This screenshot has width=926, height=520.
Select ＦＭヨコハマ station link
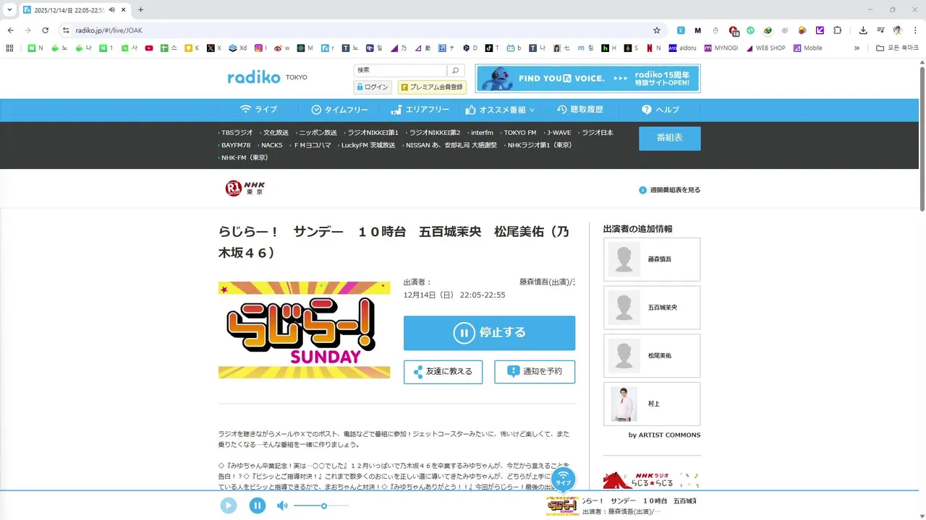click(312, 145)
